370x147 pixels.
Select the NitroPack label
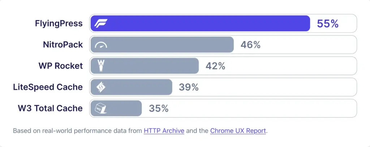click(63, 45)
